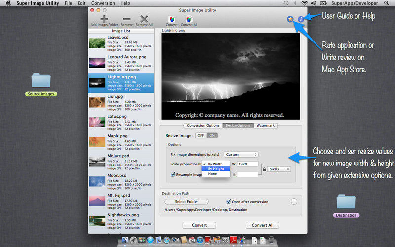Click the Time Machine status icon
This screenshot has height=247, width=395.
coord(286,3)
